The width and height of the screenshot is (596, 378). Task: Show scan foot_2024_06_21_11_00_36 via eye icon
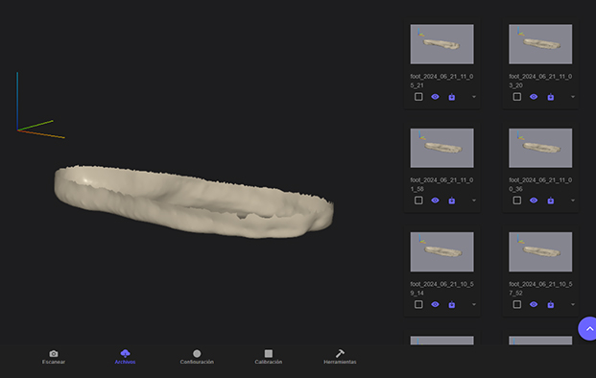(534, 201)
